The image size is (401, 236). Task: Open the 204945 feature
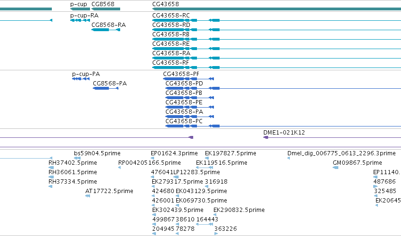coord(163,229)
